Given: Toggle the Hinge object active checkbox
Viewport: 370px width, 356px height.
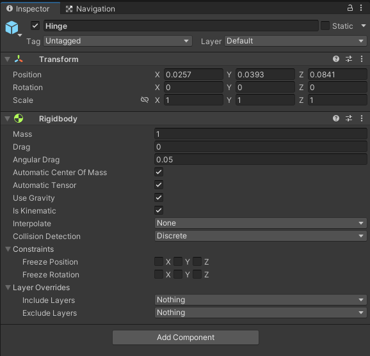Looking at the screenshot, I should click(35, 26).
